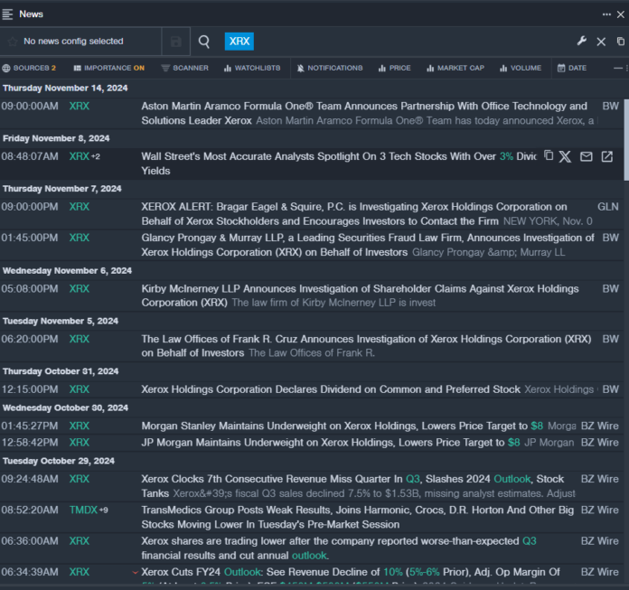
Task: Expand the Sources filter dropdown
Action: pos(29,68)
